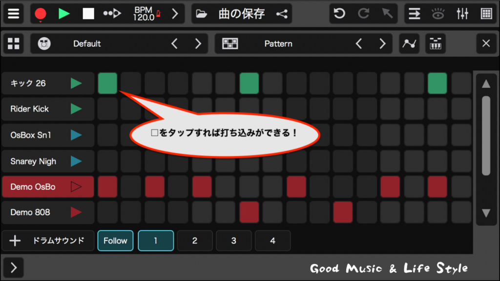Select the Demo 808 drum lane
The height and width of the screenshot is (281, 500).
(x=48, y=212)
